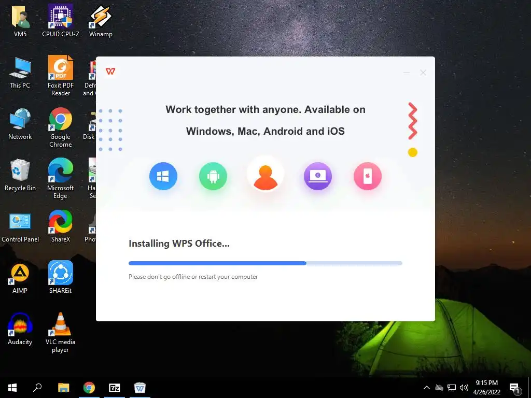
Task: Select the Audacity desktop shortcut
Action: (x=20, y=329)
